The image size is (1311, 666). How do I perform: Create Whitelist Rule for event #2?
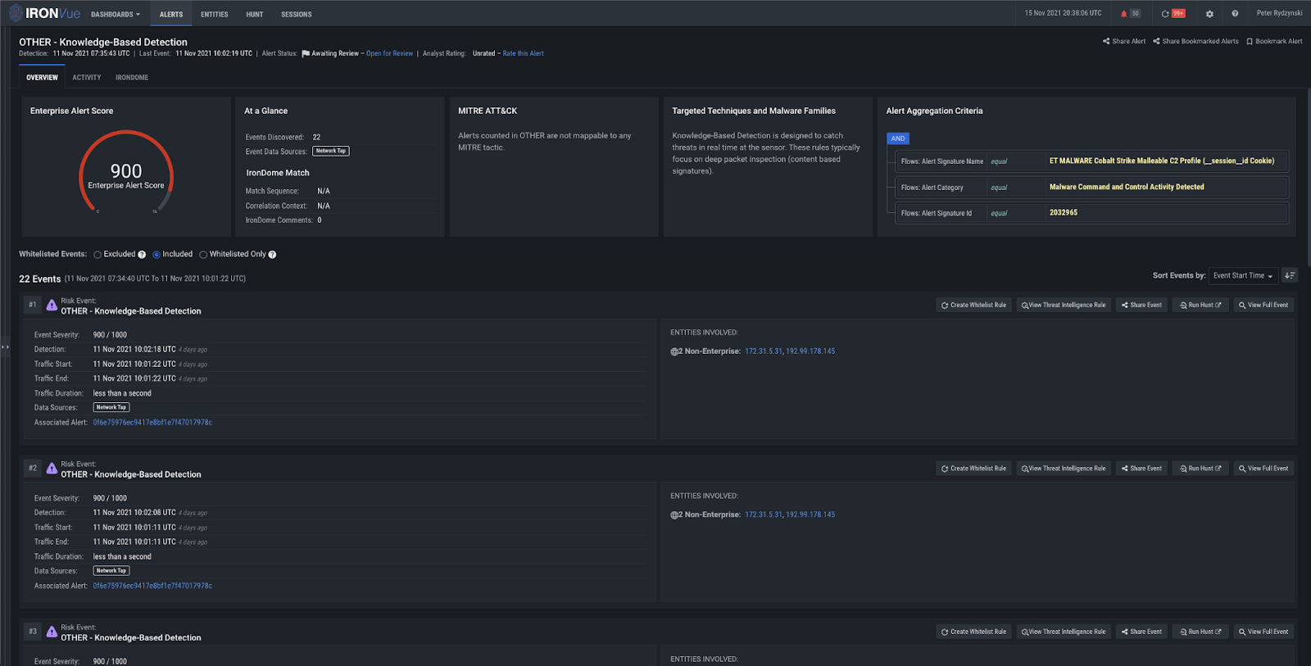point(973,469)
